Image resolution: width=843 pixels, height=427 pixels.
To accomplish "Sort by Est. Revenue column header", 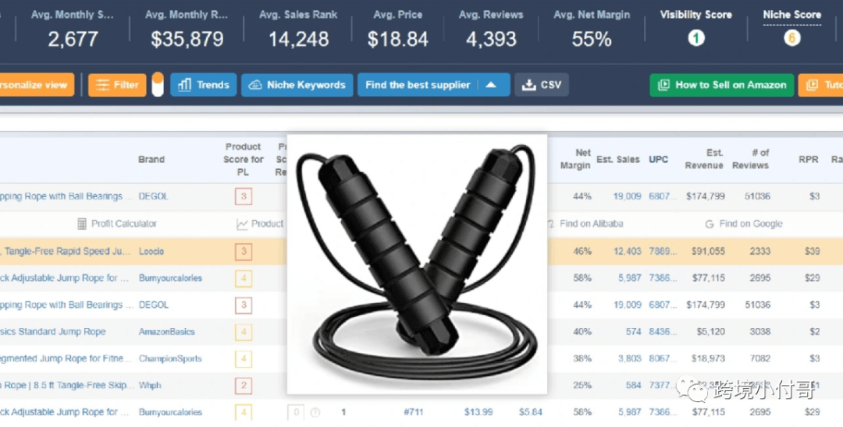I will (704, 159).
